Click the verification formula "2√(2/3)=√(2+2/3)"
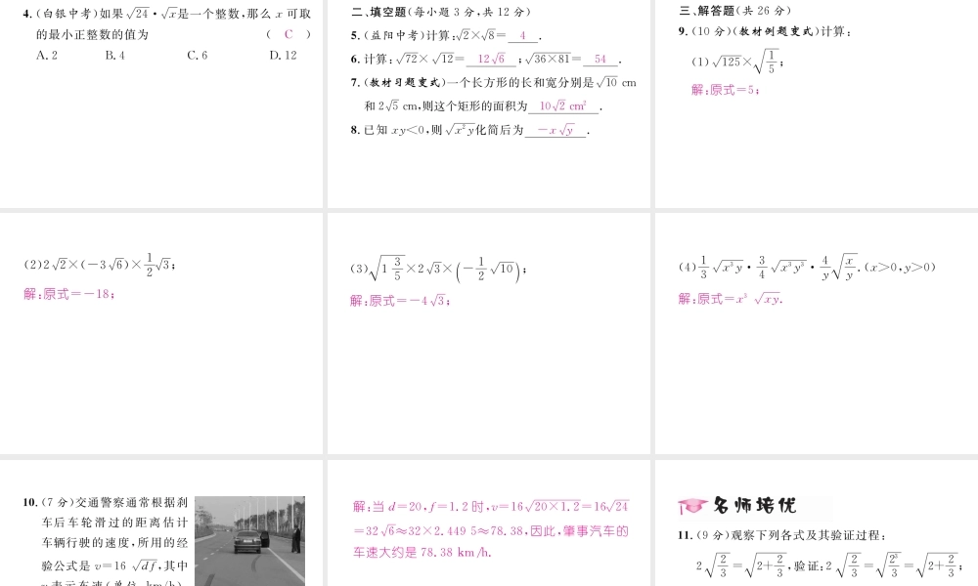The width and height of the screenshot is (978, 586). click(741, 565)
